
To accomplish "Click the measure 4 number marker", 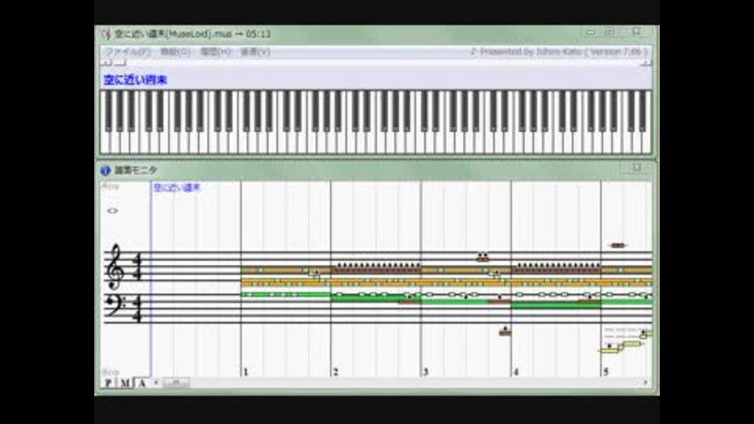I will pos(516,371).
